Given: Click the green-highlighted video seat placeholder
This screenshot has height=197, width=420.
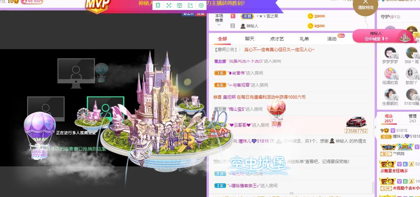Looking at the screenshot, I should pyautogui.click(x=105, y=109).
